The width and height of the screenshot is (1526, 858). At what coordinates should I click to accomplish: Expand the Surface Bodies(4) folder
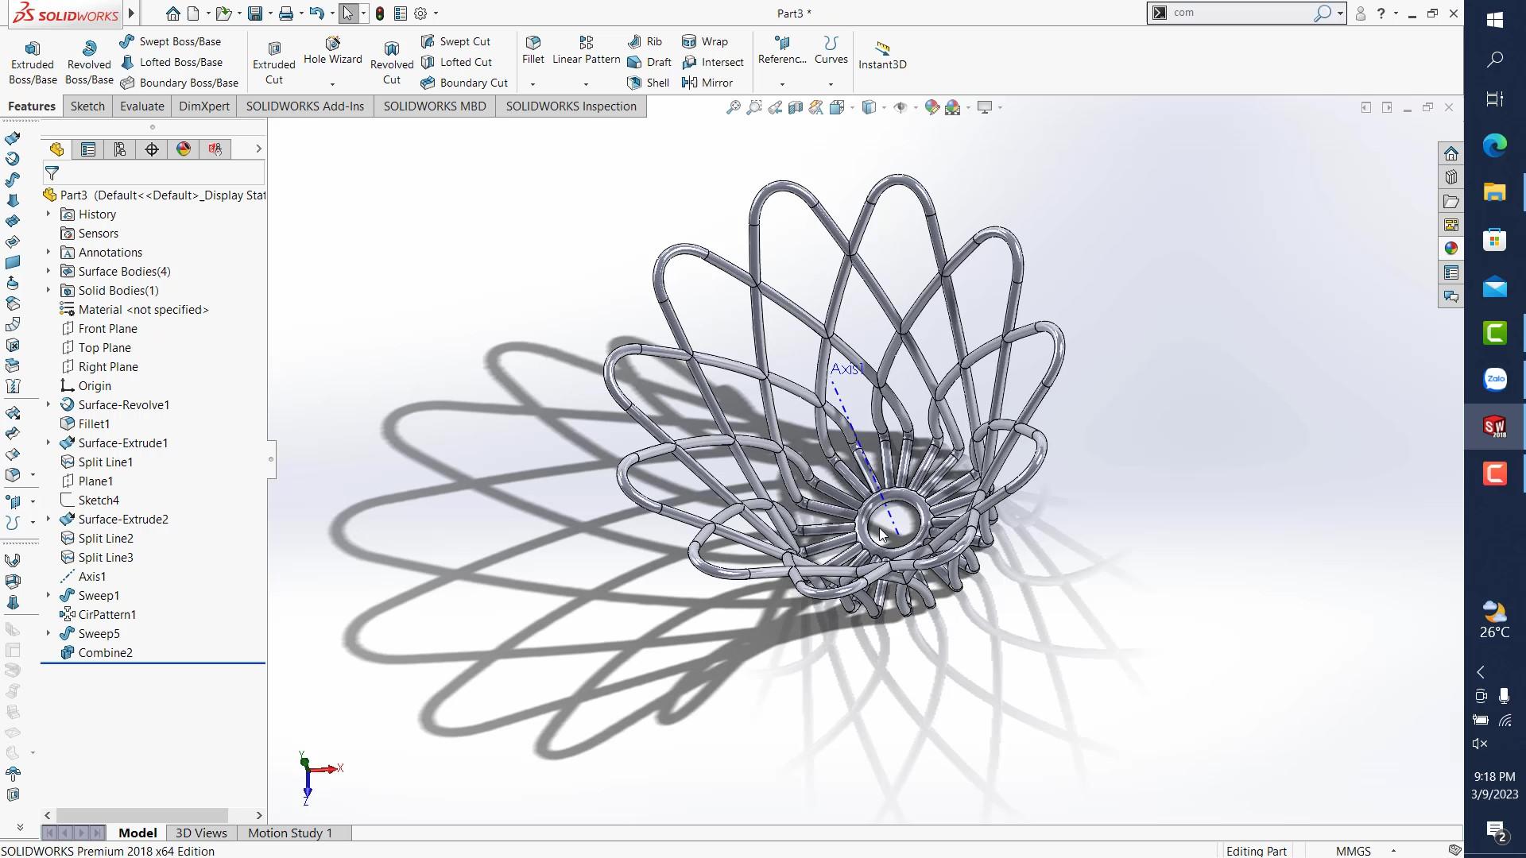click(x=48, y=272)
